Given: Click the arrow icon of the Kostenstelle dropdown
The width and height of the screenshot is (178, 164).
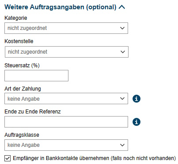Looking at the screenshot, I should pos(123,52).
